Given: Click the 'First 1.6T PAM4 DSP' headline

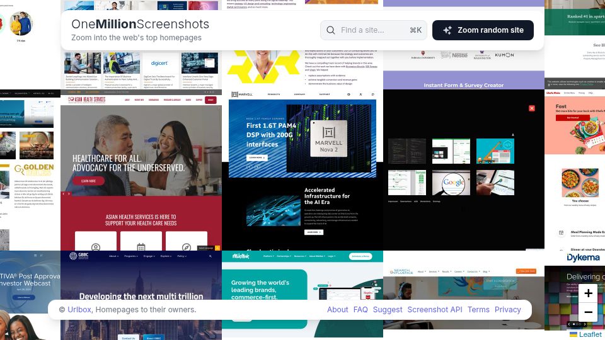Looking at the screenshot, I should (x=271, y=135).
